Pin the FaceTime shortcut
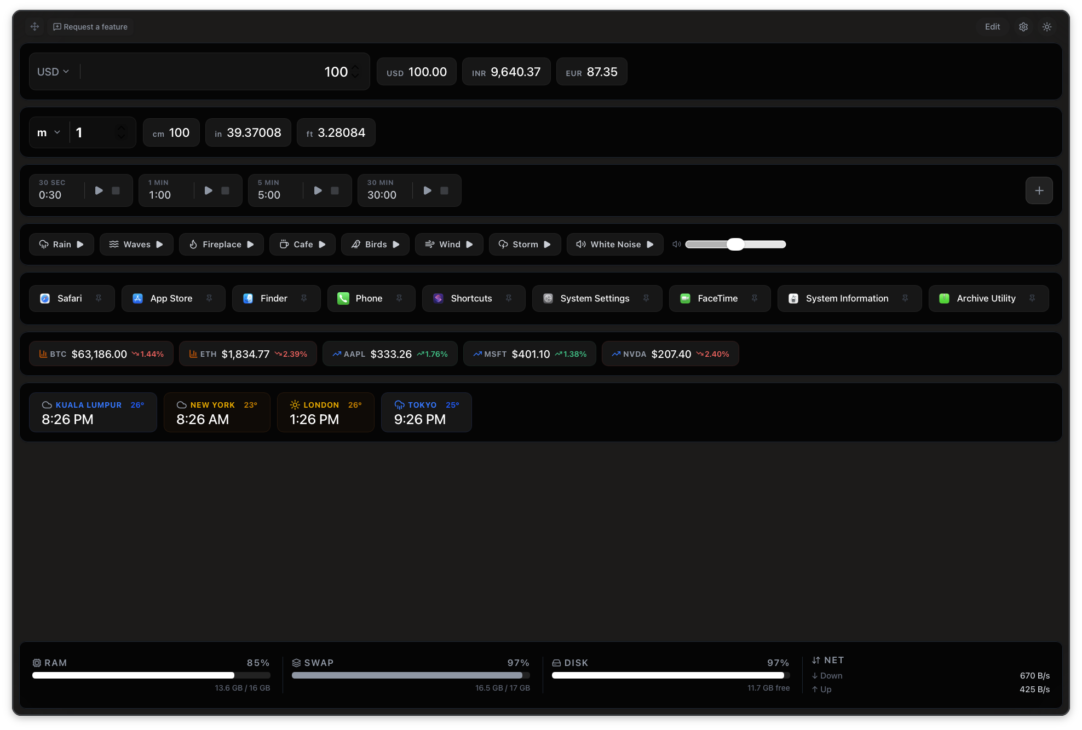Viewport: 1082px width, 730px height. tap(755, 298)
